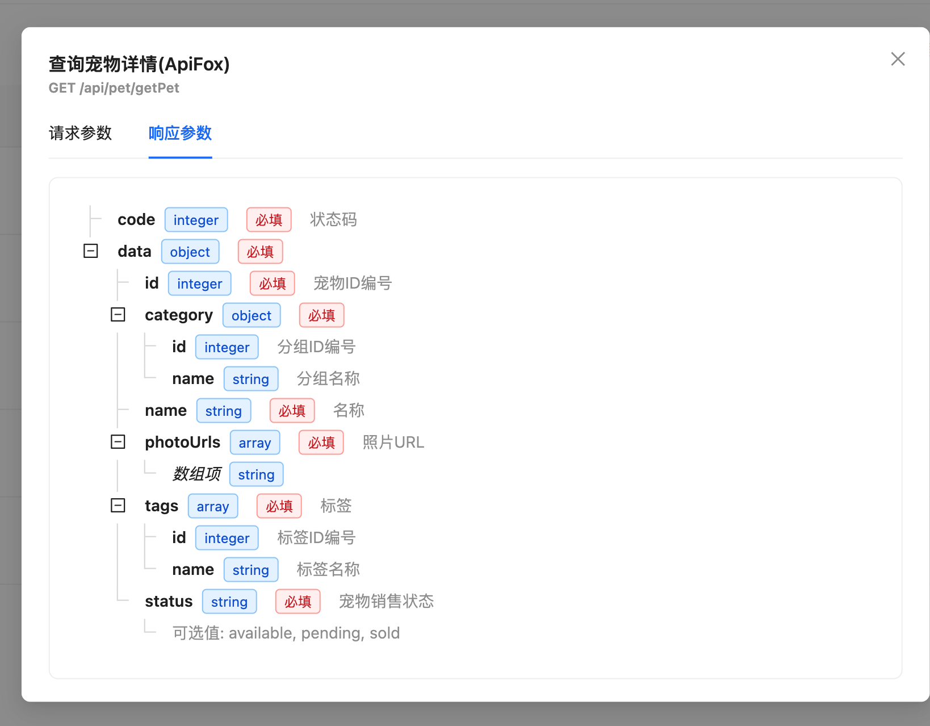930x726 pixels.
Task: Click the 宠物ID编号 description
Action: tap(353, 283)
